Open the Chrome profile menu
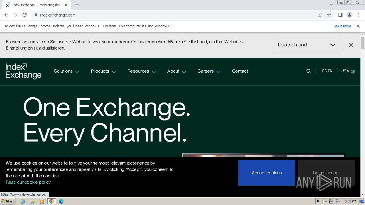Screen dimensions: 365x205 [349, 15]
